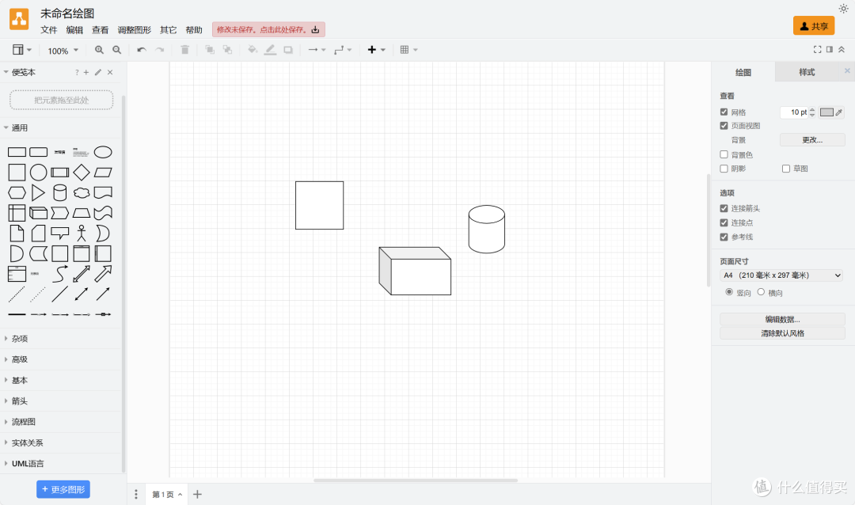Image resolution: width=855 pixels, height=505 pixels.
Task: Click the zoom out magnifier icon
Action: tap(117, 50)
